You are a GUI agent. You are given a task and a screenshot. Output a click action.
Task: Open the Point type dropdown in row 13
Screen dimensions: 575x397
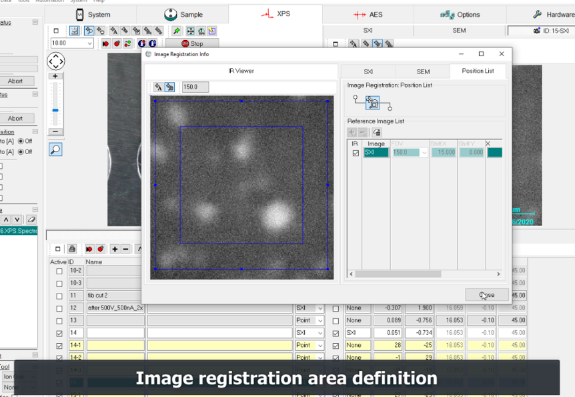pos(320,321)
